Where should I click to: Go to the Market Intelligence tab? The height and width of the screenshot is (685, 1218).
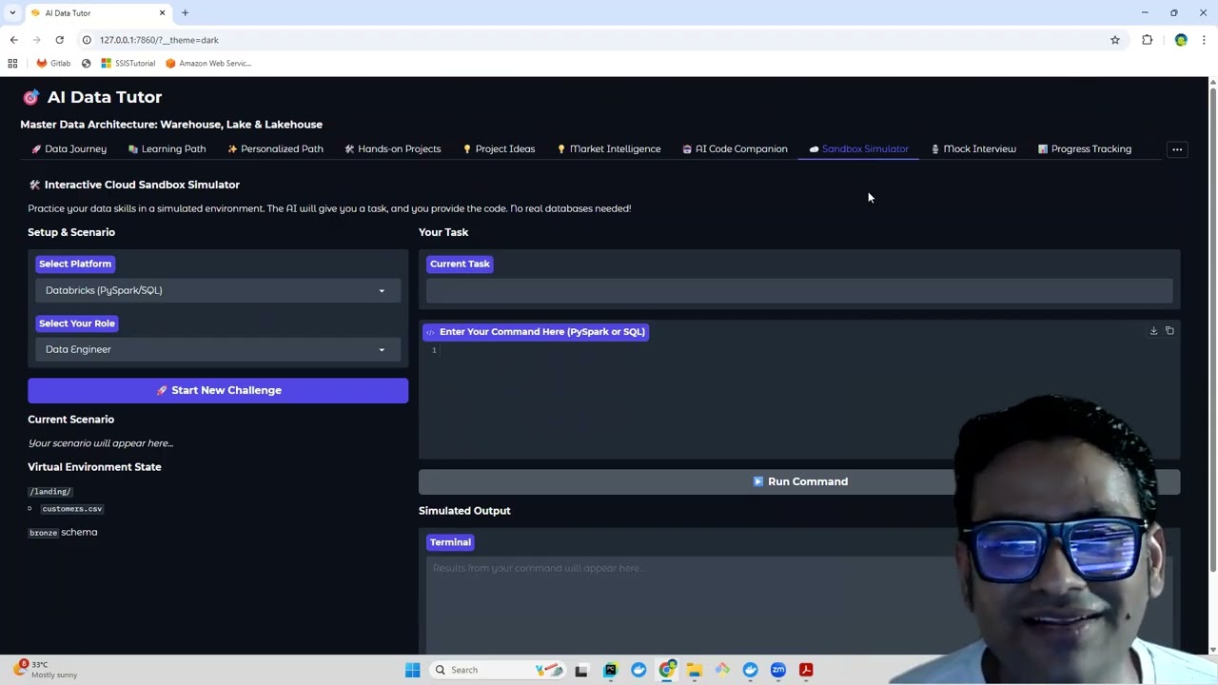click(608, 149)
